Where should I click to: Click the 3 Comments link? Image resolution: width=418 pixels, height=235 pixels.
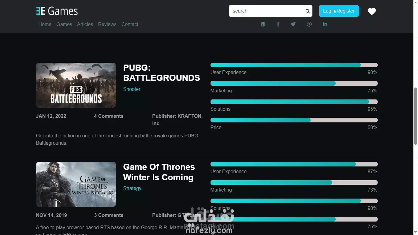[109, 215]
